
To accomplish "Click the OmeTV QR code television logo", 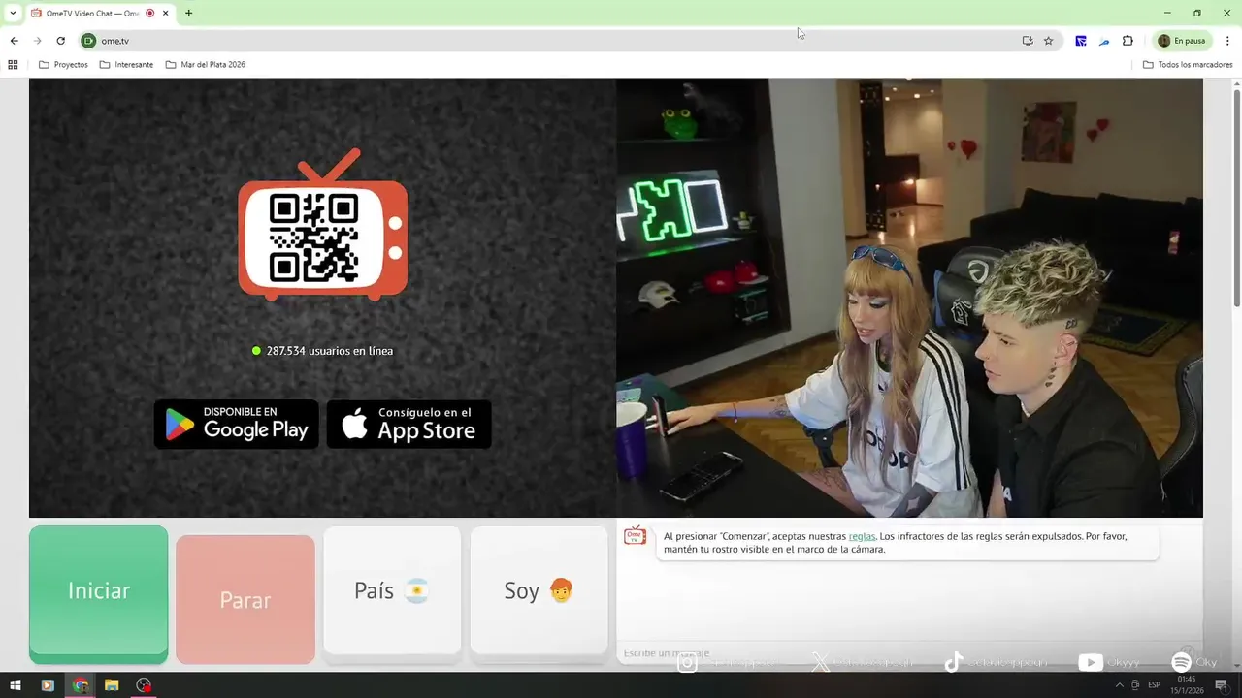I will tap(322, 225).
